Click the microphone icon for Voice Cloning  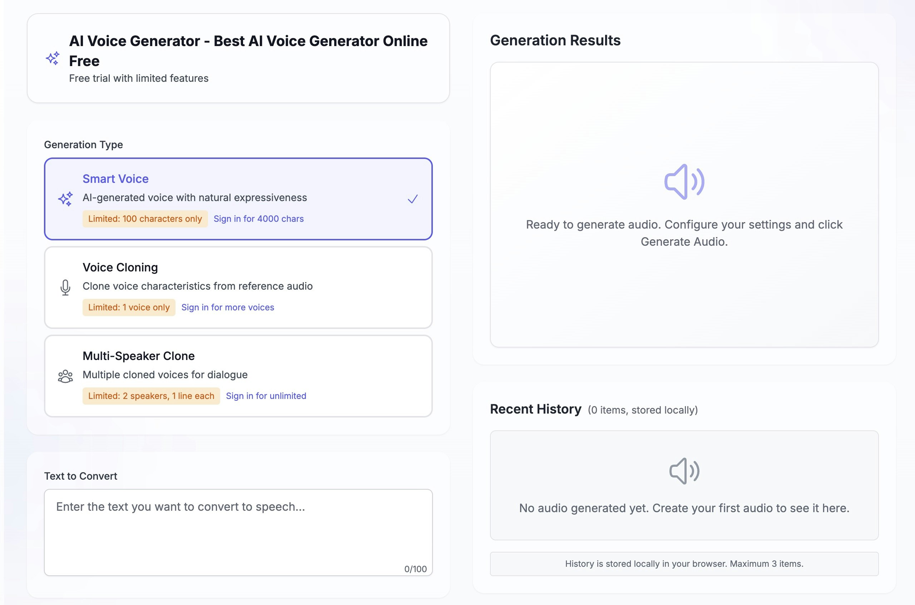click(x=65, y=287)
